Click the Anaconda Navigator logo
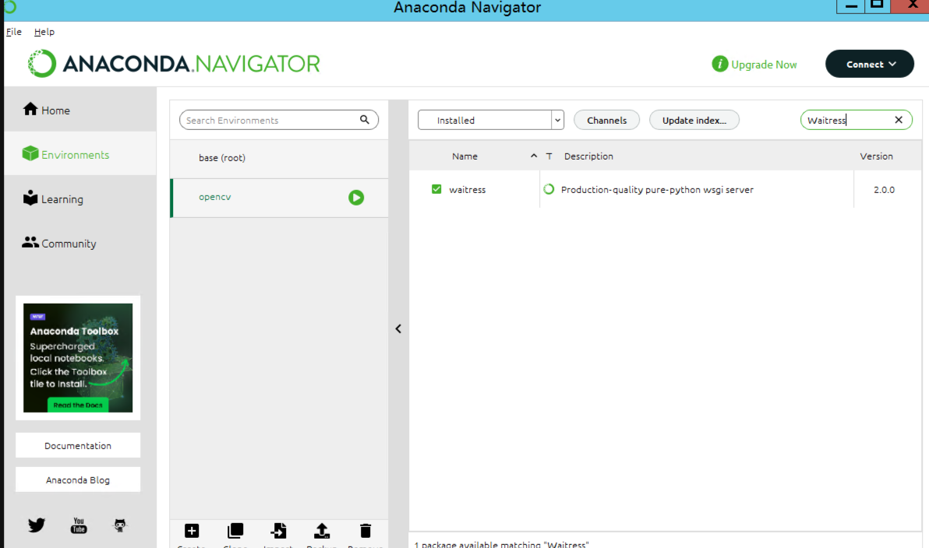929x548 pixels. (x=174, y=63)
